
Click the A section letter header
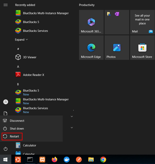(18, 67)
